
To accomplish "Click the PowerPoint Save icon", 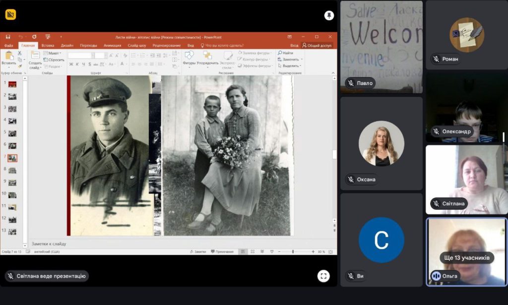I will (x=8, y=37).
